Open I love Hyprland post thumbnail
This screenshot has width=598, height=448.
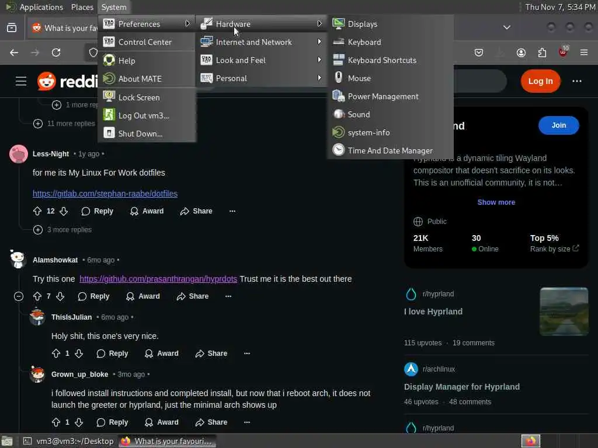point(564,311)
